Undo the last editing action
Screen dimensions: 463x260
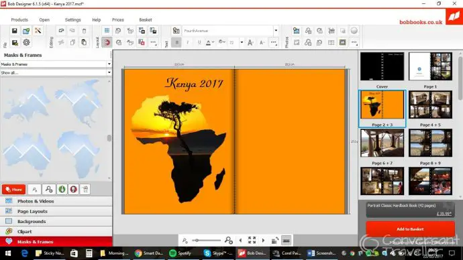[x=61, y=31]
